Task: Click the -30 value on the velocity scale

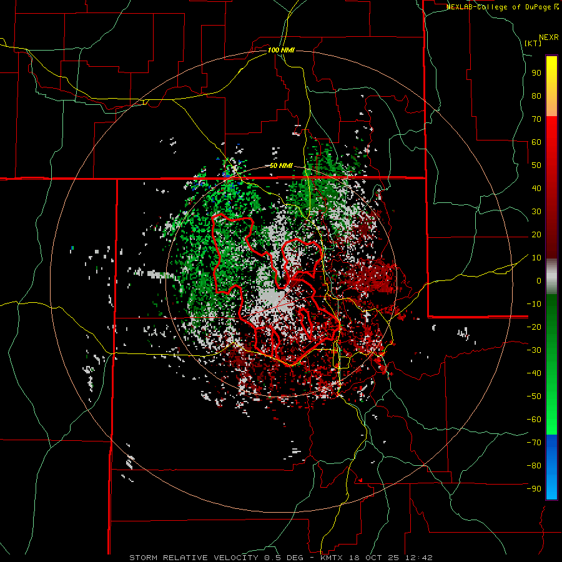Action: (x=534, y=350)
